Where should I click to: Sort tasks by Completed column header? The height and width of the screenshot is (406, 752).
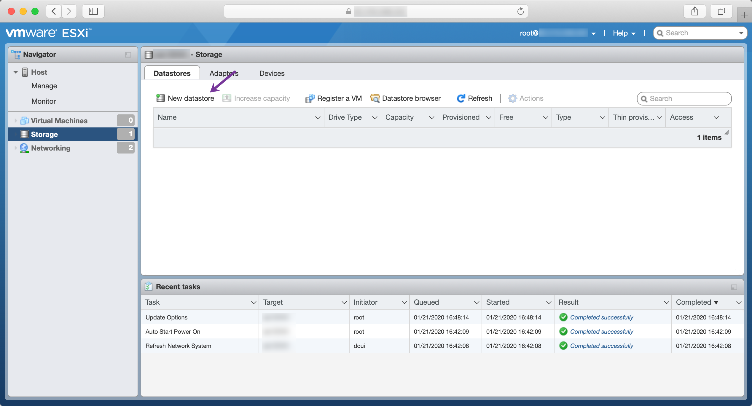coord(693,302)
